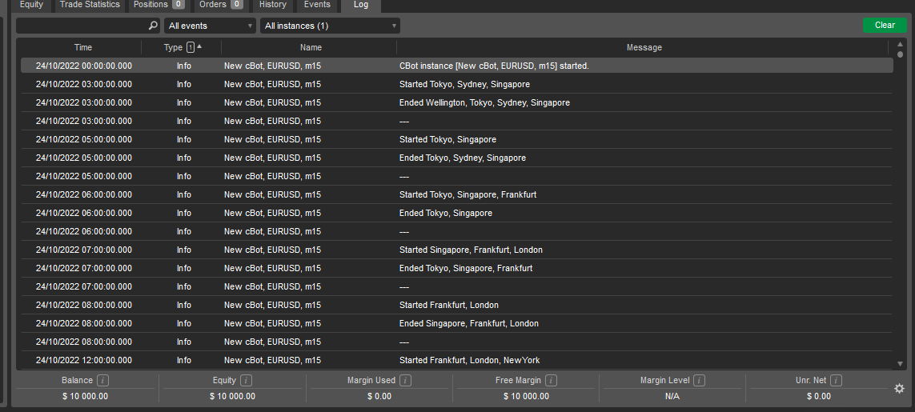Expand the All instances (1) dropdown

point(331,26)
